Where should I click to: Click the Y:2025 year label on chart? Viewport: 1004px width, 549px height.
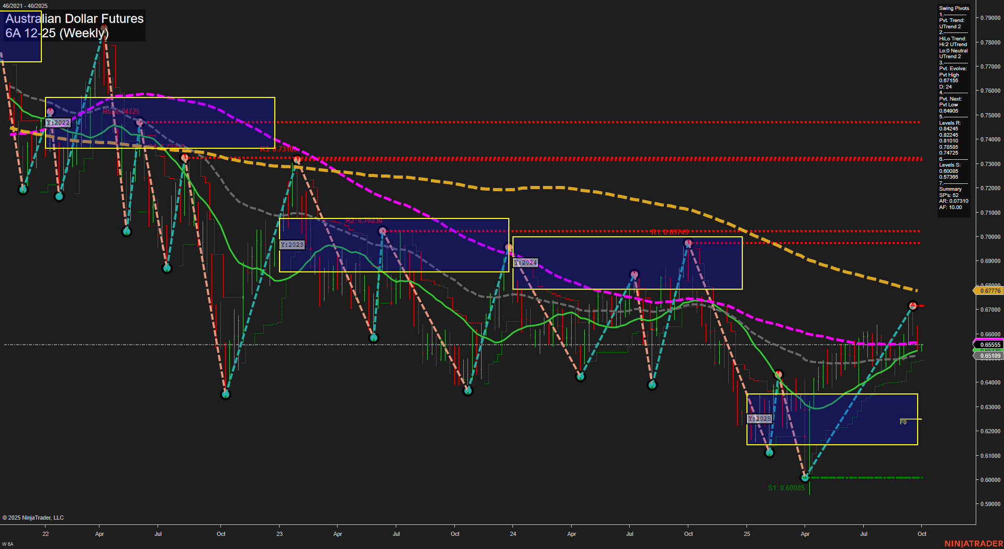coord(758,418)
